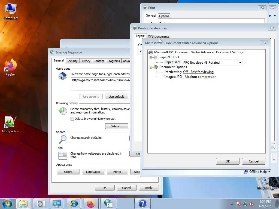The width and height of the screenshot is (279, 209).
Task: Collapse the Paper/Output tree node
Action: [151, 57]
